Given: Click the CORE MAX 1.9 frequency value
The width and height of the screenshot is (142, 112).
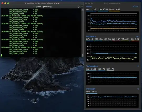Looking at the screenshot, I should (x=90, y=39).
